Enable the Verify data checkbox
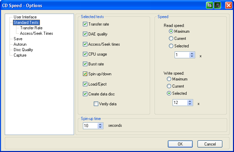 [x=96, y=104]
